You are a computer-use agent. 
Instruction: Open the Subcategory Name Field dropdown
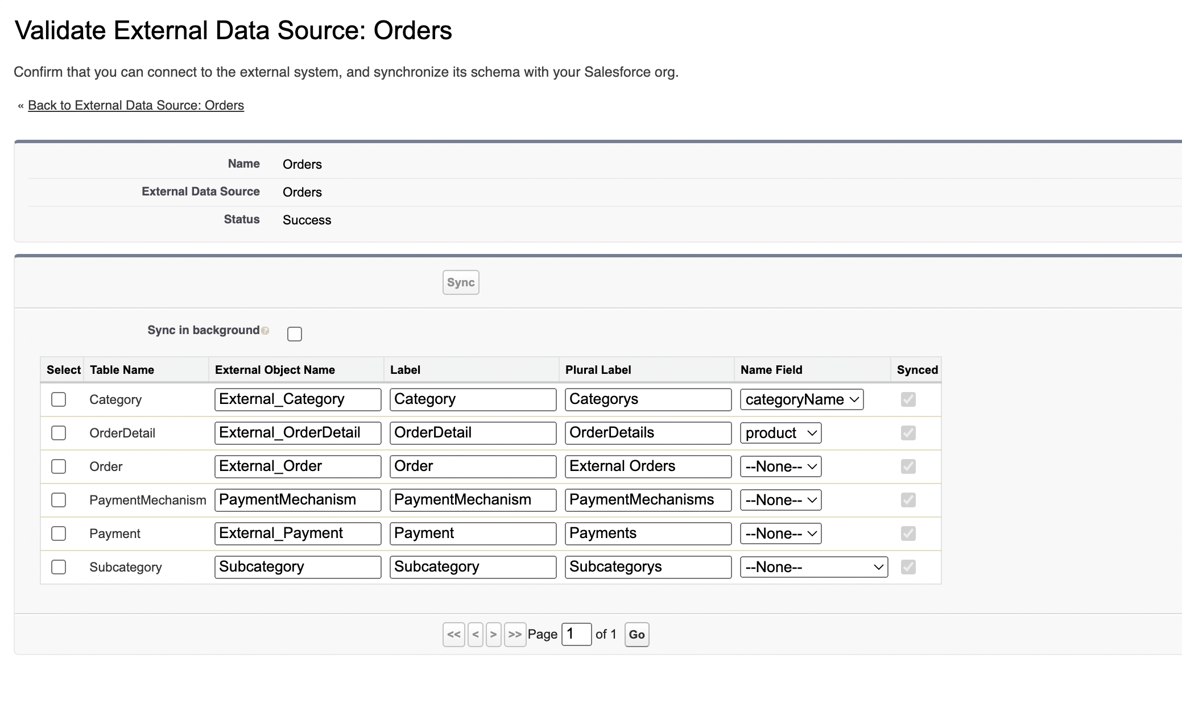813,567
